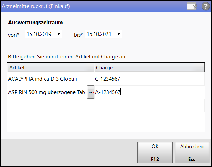Click the empty third Artikel row cell
The width and height of the screenshot is (212, 167).
(51, 105)
